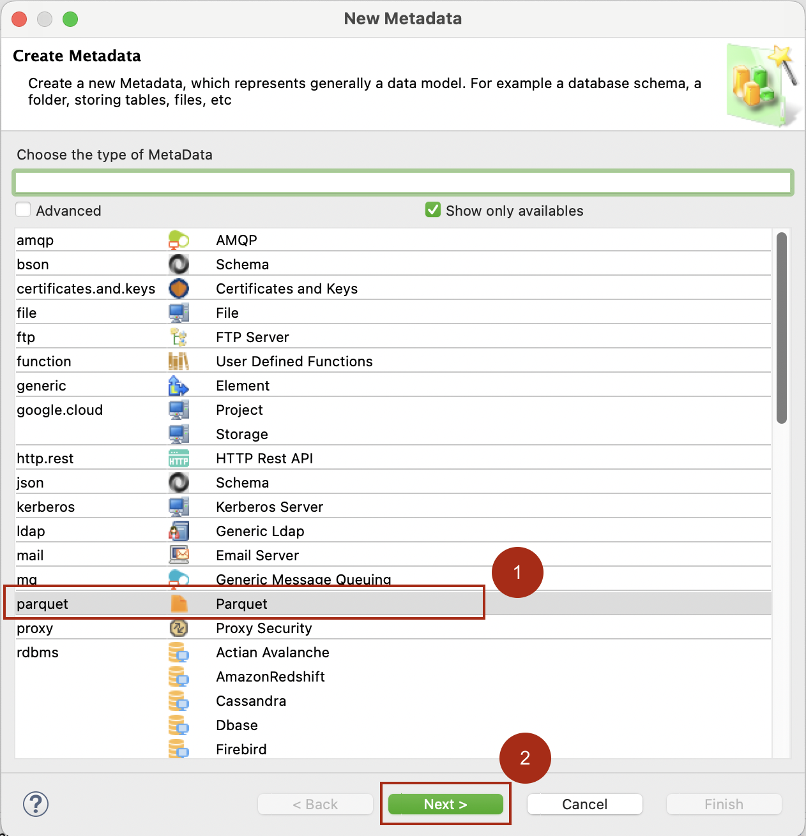Disable the Show only availables checkbox
The image size is (806, 836).
tap(433, 209)
